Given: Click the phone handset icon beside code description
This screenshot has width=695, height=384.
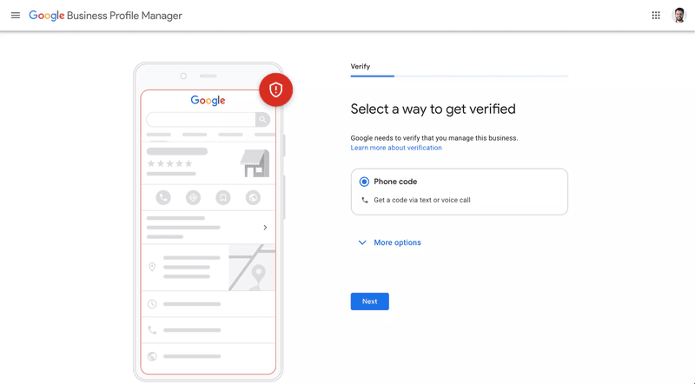Looking at the screenshot, I should [365, 200].
